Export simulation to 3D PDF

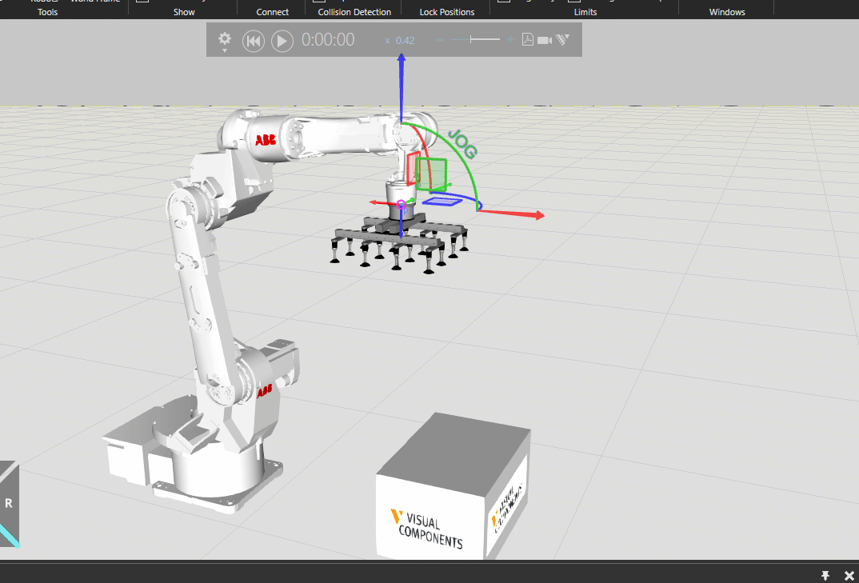(528, 39)
